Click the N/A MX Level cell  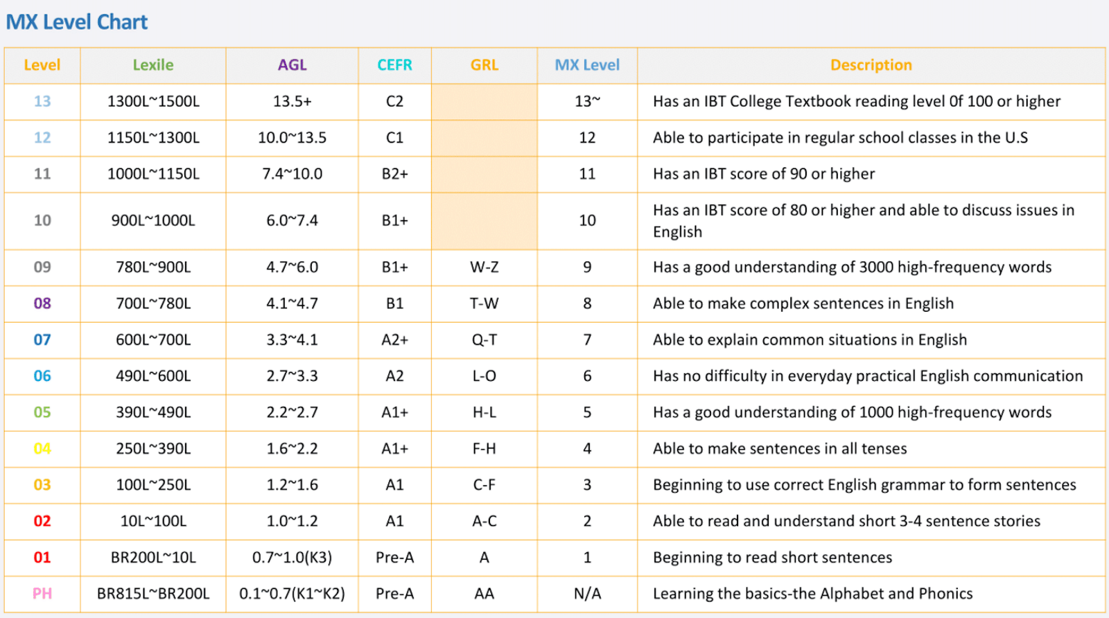587,594
